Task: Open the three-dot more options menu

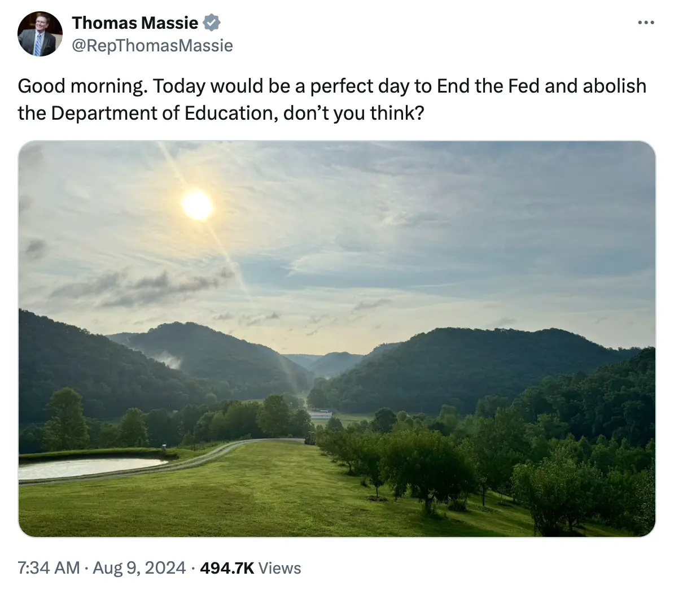Action: [x=646, y=23]
